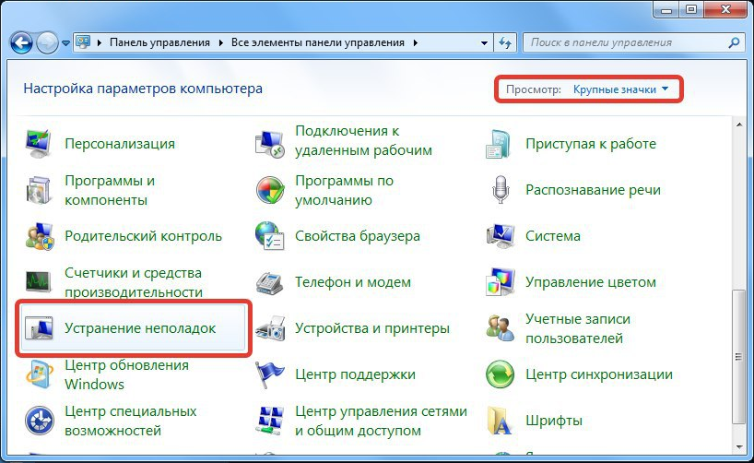This screenshot has width=754, height=463.
Task: Click the Распознавание речи microphone icon
Action: click(x=501, y=190)
